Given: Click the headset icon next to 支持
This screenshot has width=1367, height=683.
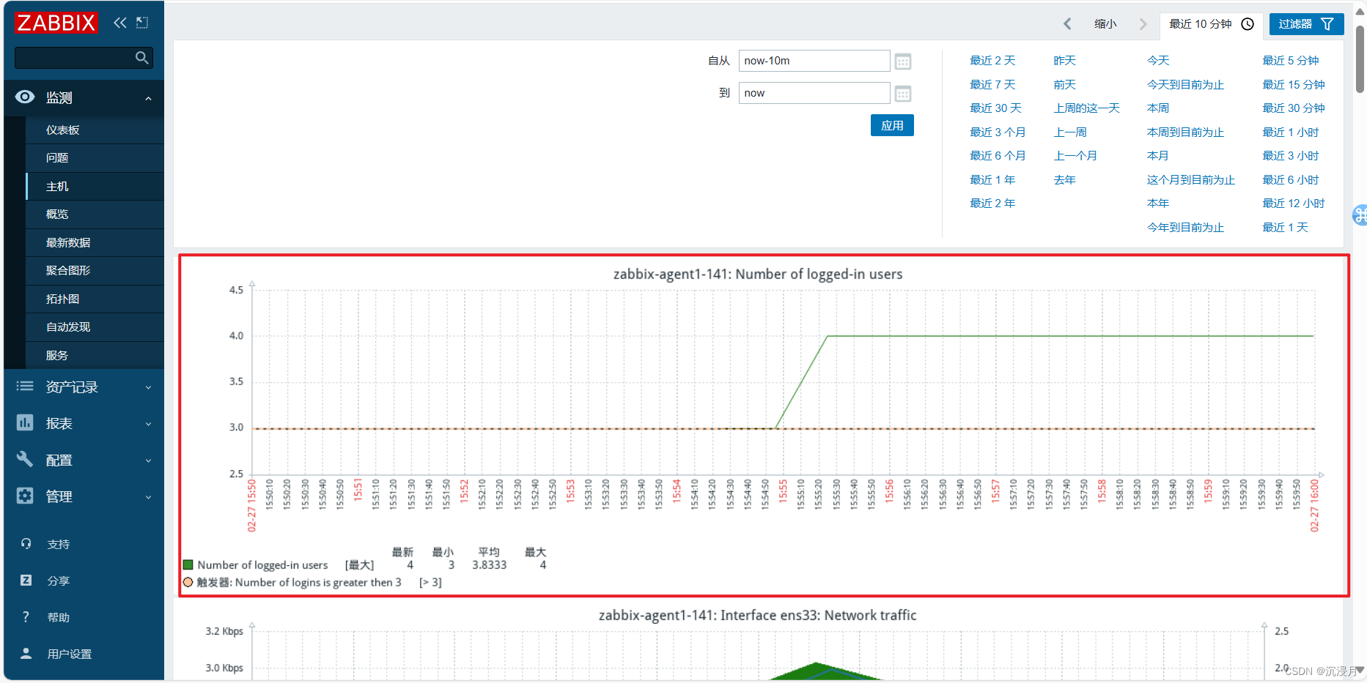Looking at the screenshot, I should [x=26, y=543].
